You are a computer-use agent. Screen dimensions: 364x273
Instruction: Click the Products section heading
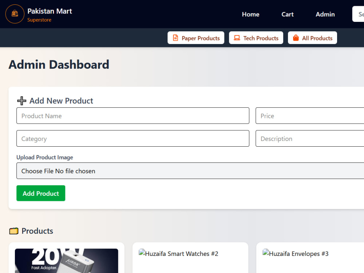tap(37, 231)
